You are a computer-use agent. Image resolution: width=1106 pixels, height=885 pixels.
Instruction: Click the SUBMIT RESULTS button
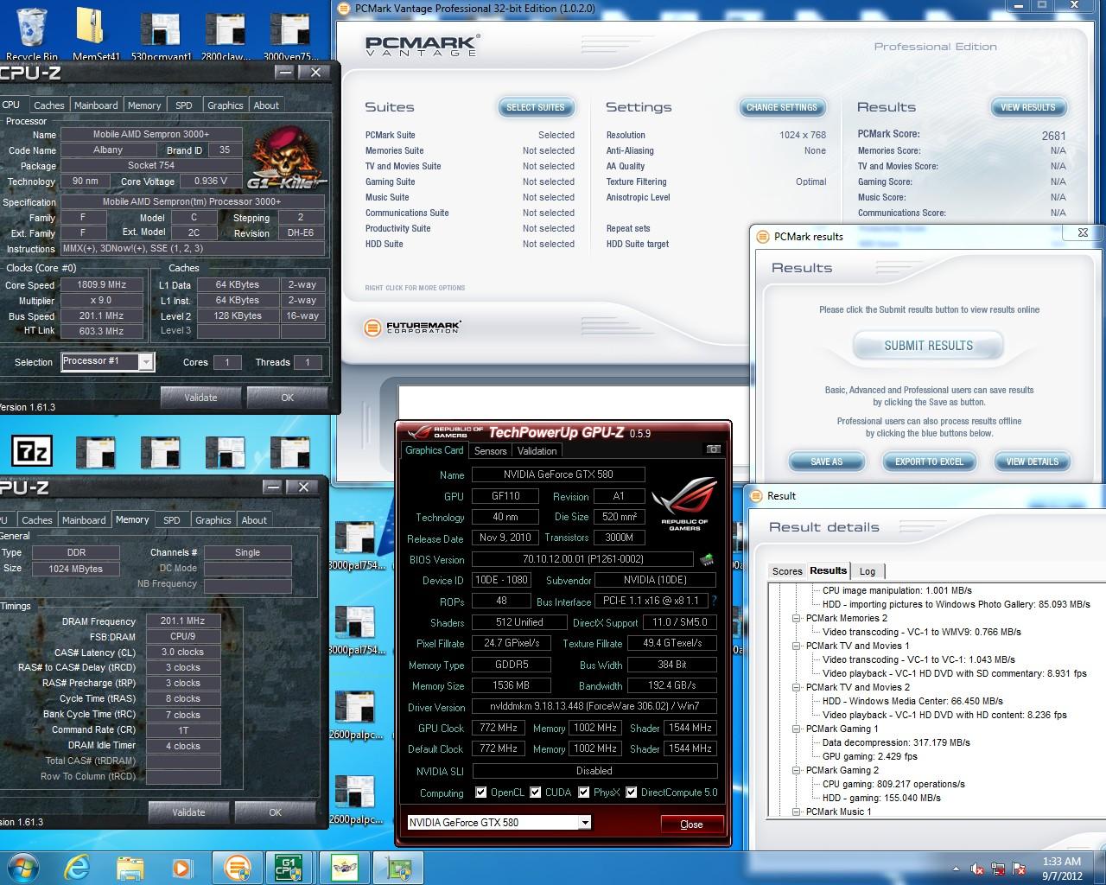929,346
